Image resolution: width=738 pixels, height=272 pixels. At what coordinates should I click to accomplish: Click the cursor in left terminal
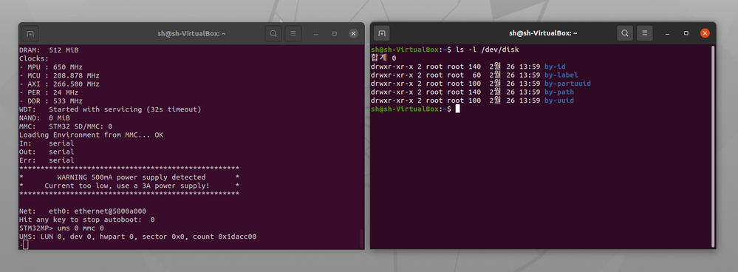pyautogui.click(x=25, y=245)
